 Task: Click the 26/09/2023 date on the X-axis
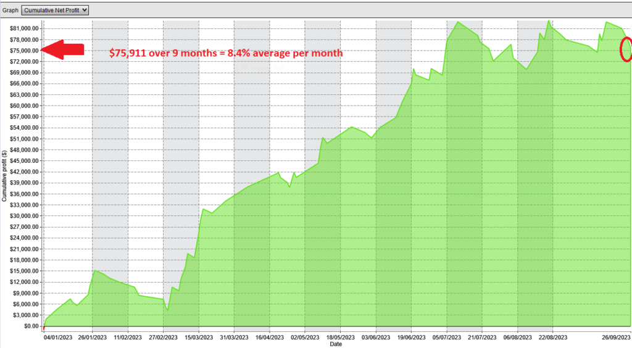(x=616, y=338)
